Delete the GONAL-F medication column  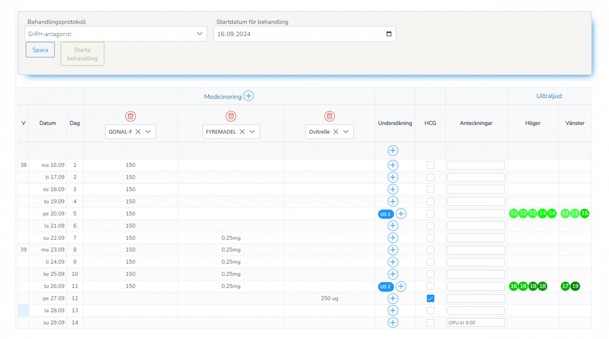click(130, 116)
